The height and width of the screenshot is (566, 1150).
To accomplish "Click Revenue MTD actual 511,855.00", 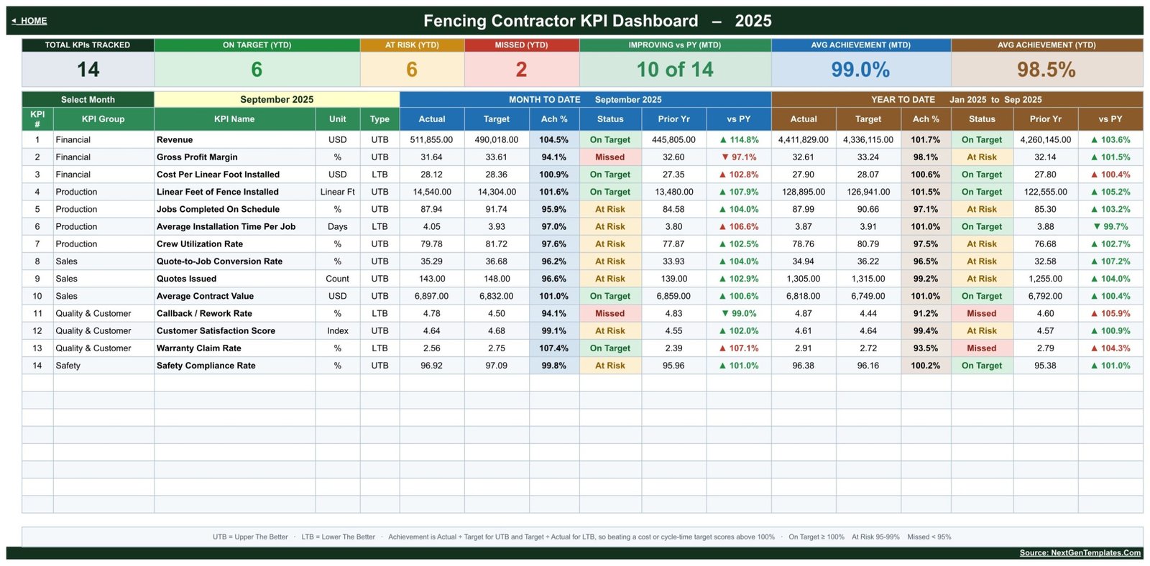I will [x=432, y=140].
